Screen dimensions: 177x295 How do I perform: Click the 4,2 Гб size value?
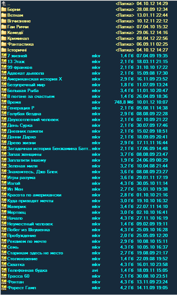coord(127,288)
